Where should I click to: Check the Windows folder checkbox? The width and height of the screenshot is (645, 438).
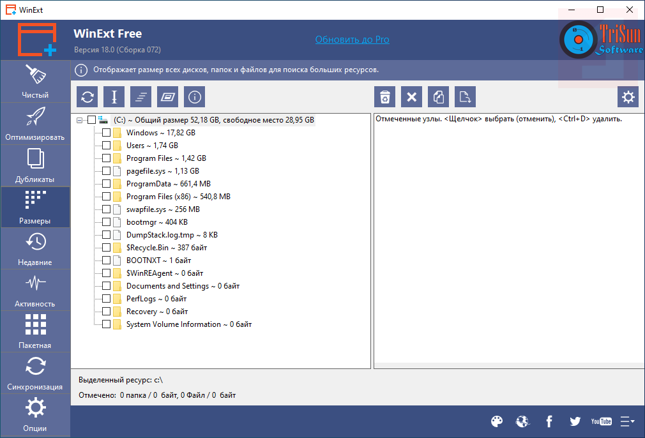tap(106, 132)
